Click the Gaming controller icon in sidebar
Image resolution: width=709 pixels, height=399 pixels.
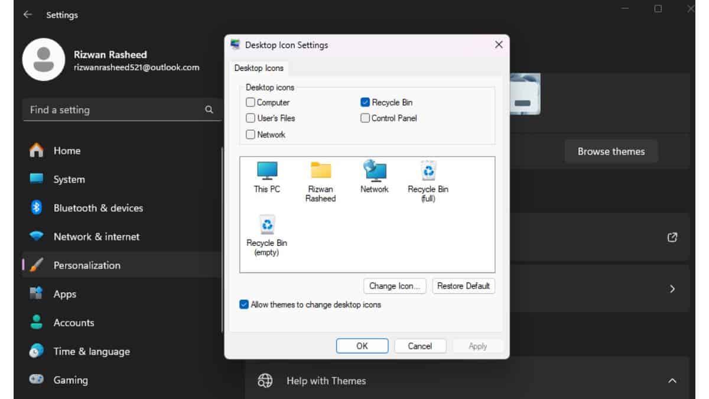(x=37, y=380)
